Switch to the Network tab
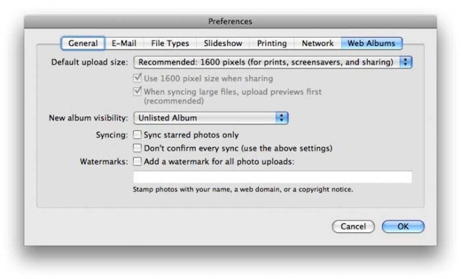 (317, 43)
